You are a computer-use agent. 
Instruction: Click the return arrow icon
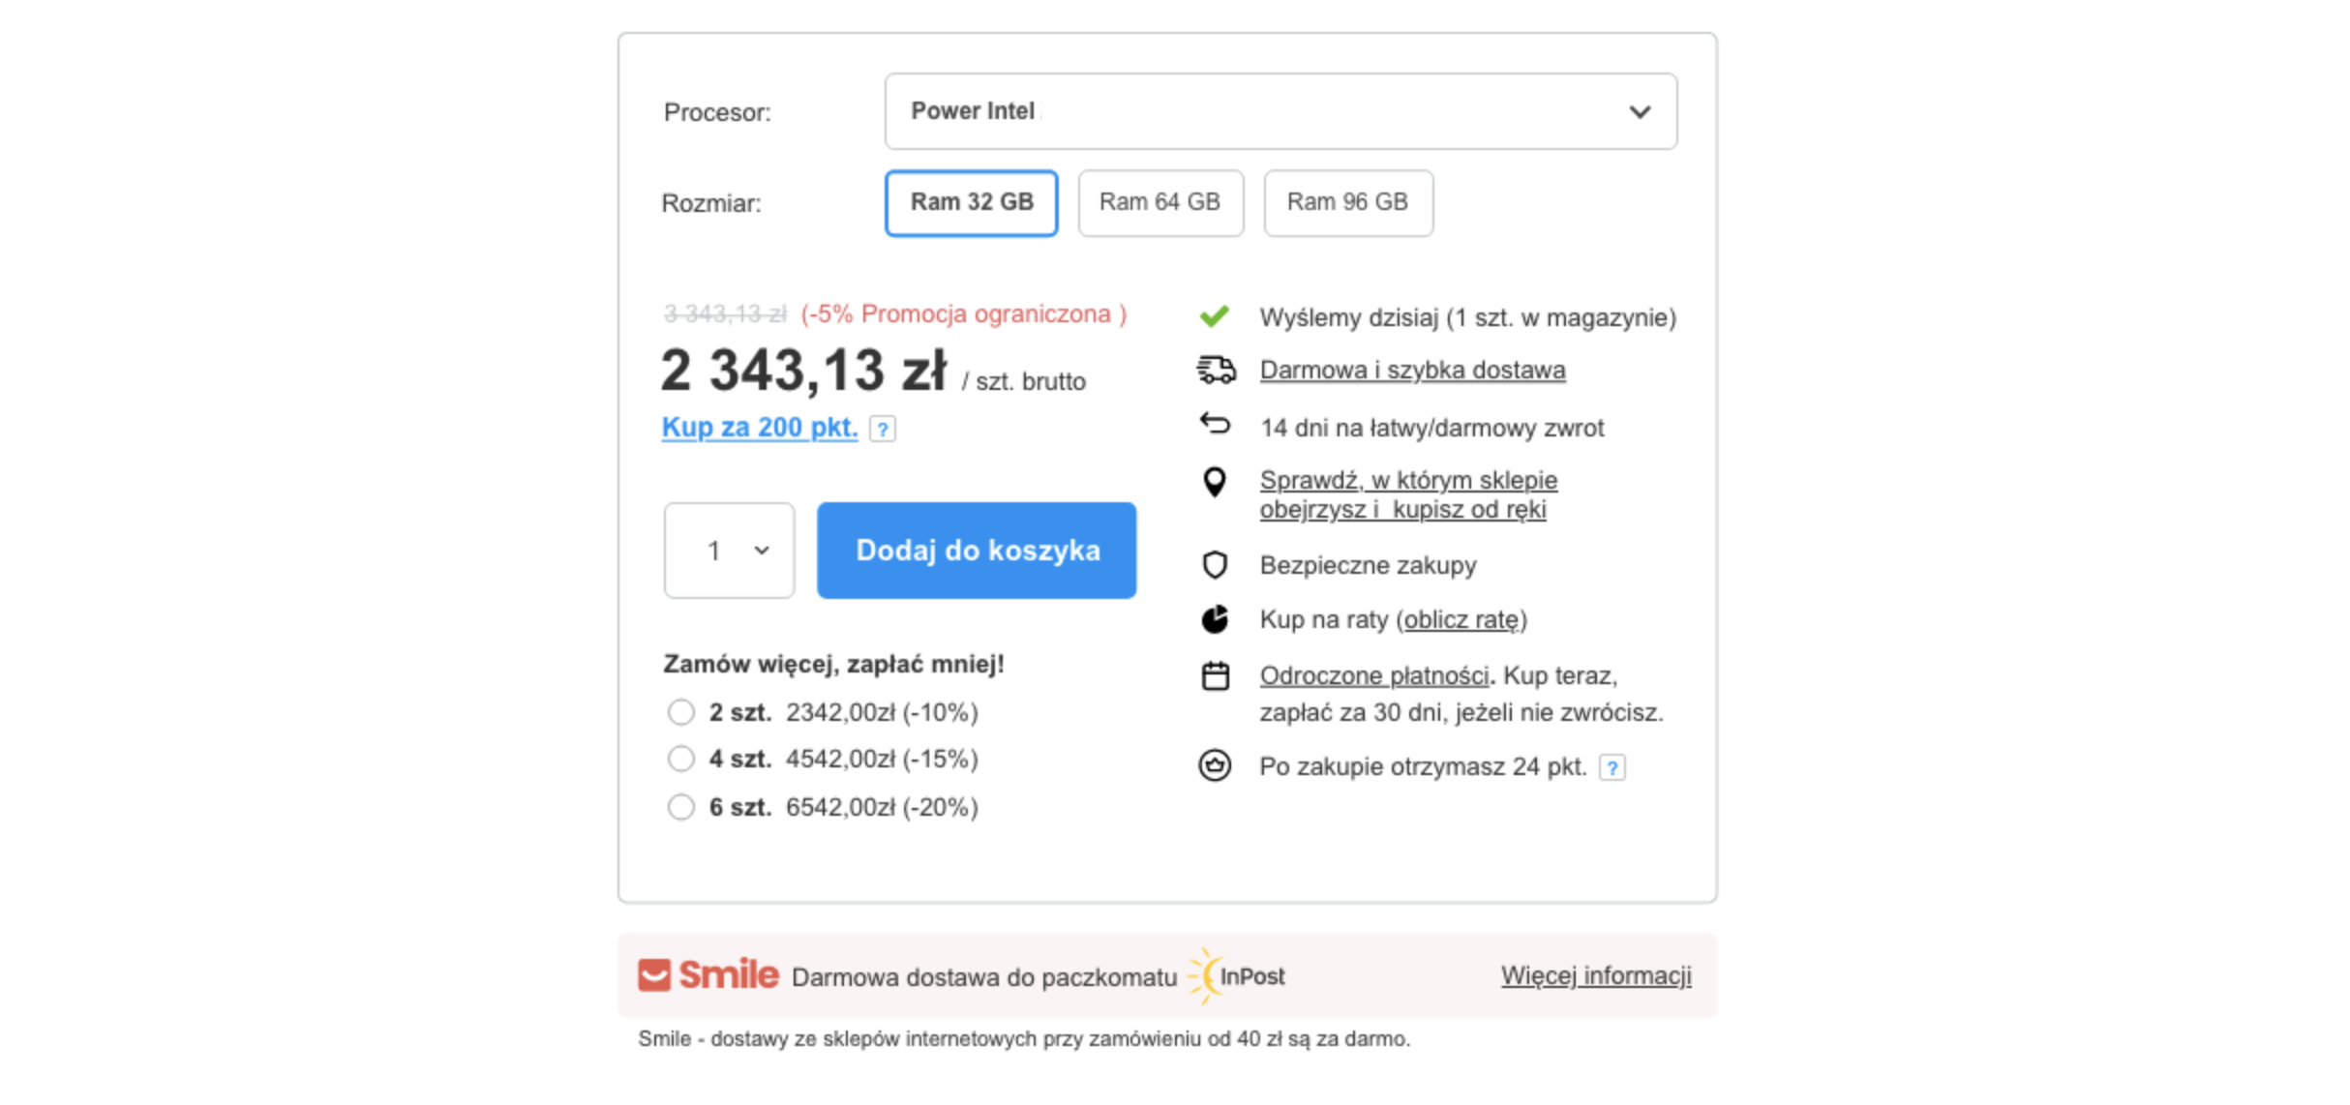tap(1215, 424)
